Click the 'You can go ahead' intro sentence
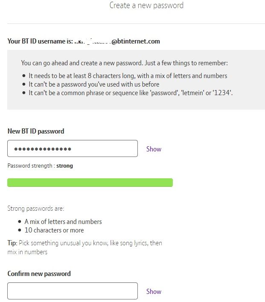The image size is (265, 302). [124, 63]
